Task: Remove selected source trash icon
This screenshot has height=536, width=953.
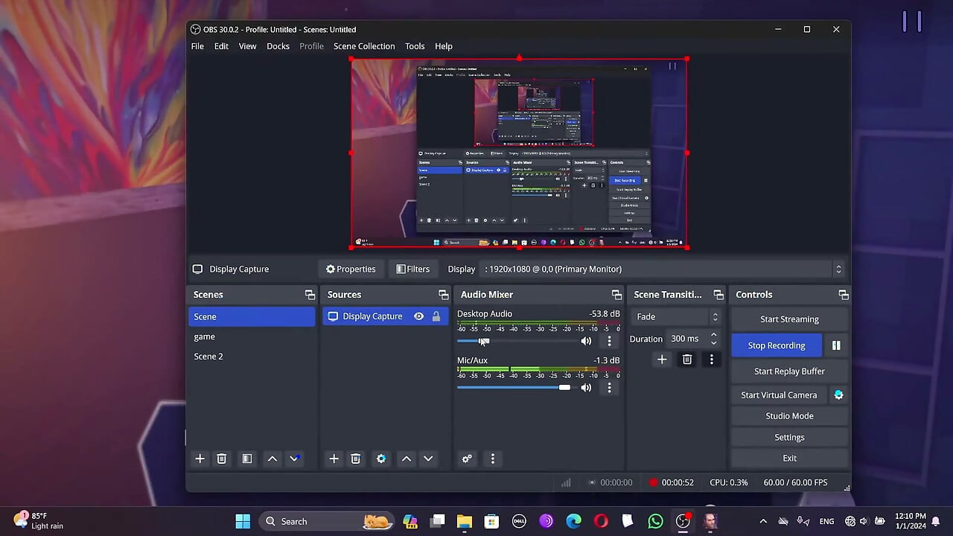Action: 355,459
